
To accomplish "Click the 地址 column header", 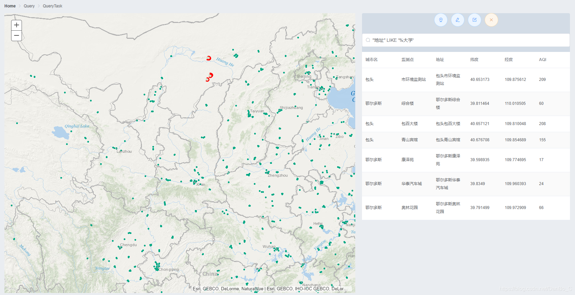I will click(x=440, y=60).
